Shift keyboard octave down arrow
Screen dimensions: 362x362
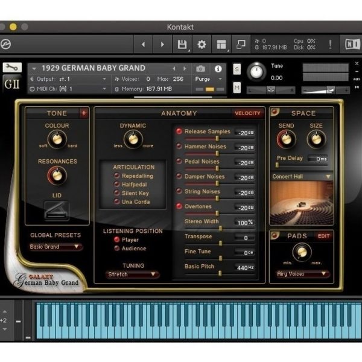pos(5,329)
